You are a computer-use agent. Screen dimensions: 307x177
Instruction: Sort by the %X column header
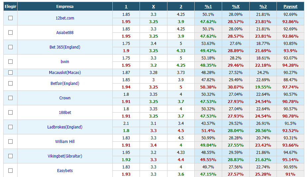[x=236, y=6]
